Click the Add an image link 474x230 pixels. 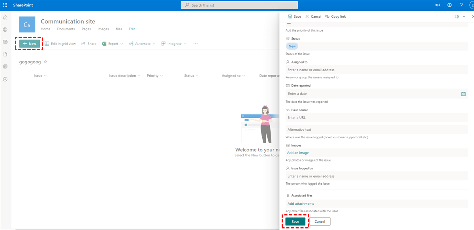[298, 153]
